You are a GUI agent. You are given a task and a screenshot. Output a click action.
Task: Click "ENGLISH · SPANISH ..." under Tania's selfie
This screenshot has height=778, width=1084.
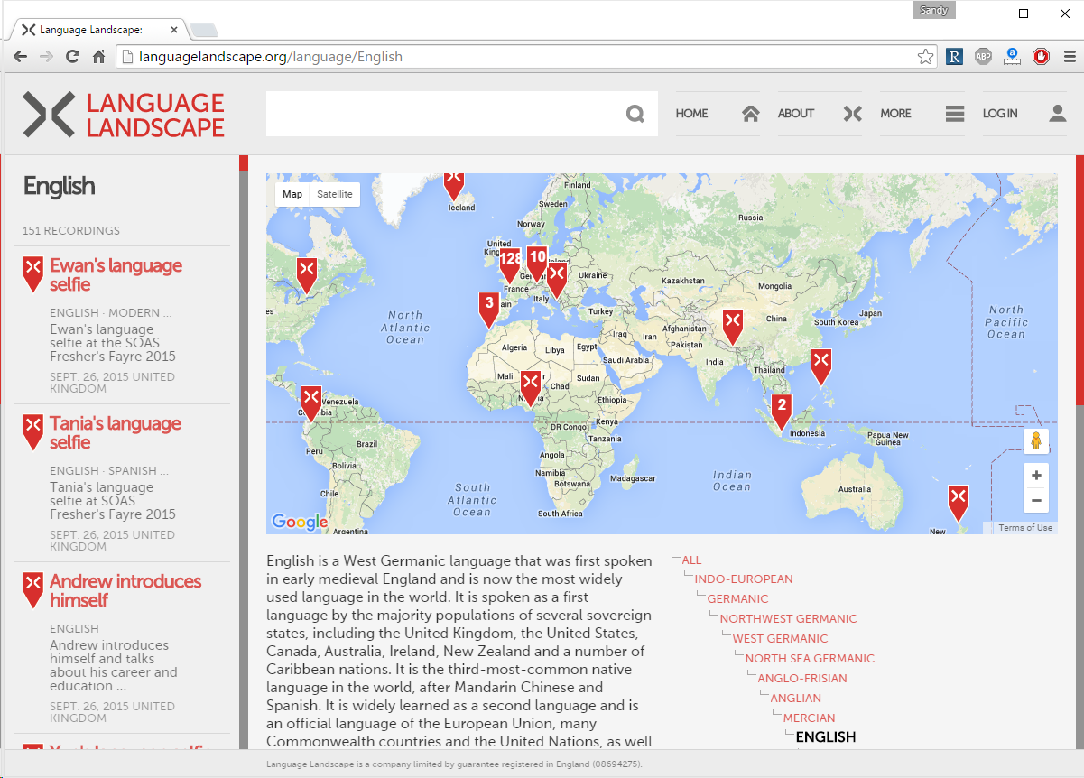point(109,471)
